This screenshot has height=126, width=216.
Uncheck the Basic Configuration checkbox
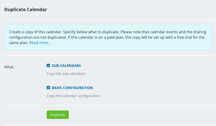[x=48, y=88]
